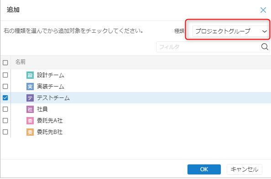271x179 pixels.
Task: Click the 名前 column header
Action: coord(21,62)
